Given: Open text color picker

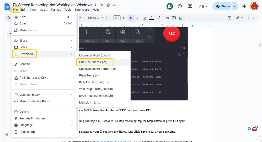Looking at the screenshot, I should [x=151, y=18].
